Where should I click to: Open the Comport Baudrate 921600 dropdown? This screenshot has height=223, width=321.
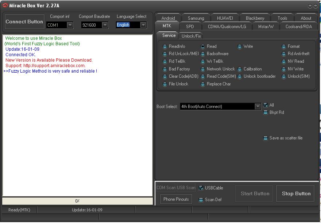[105, 25]
